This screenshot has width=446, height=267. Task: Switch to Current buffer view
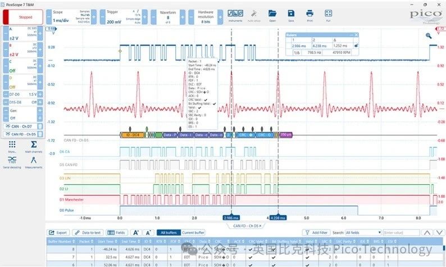click(192, 232)
